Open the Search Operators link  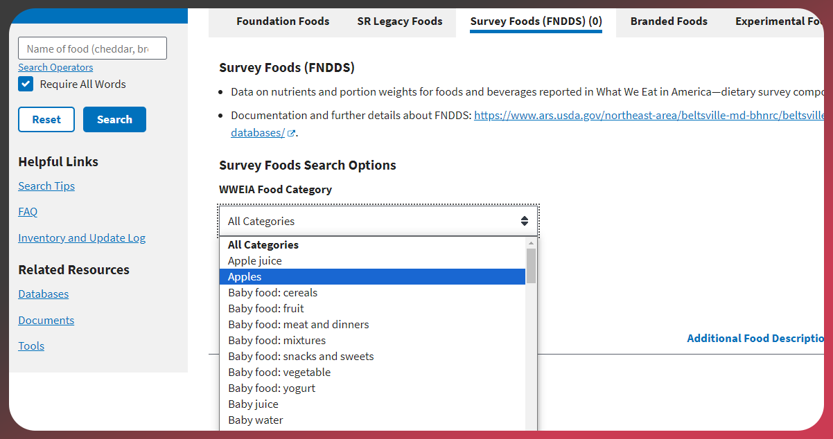tap(55, 67)
